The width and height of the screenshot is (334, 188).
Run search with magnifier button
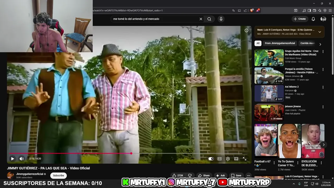(209, 19)
